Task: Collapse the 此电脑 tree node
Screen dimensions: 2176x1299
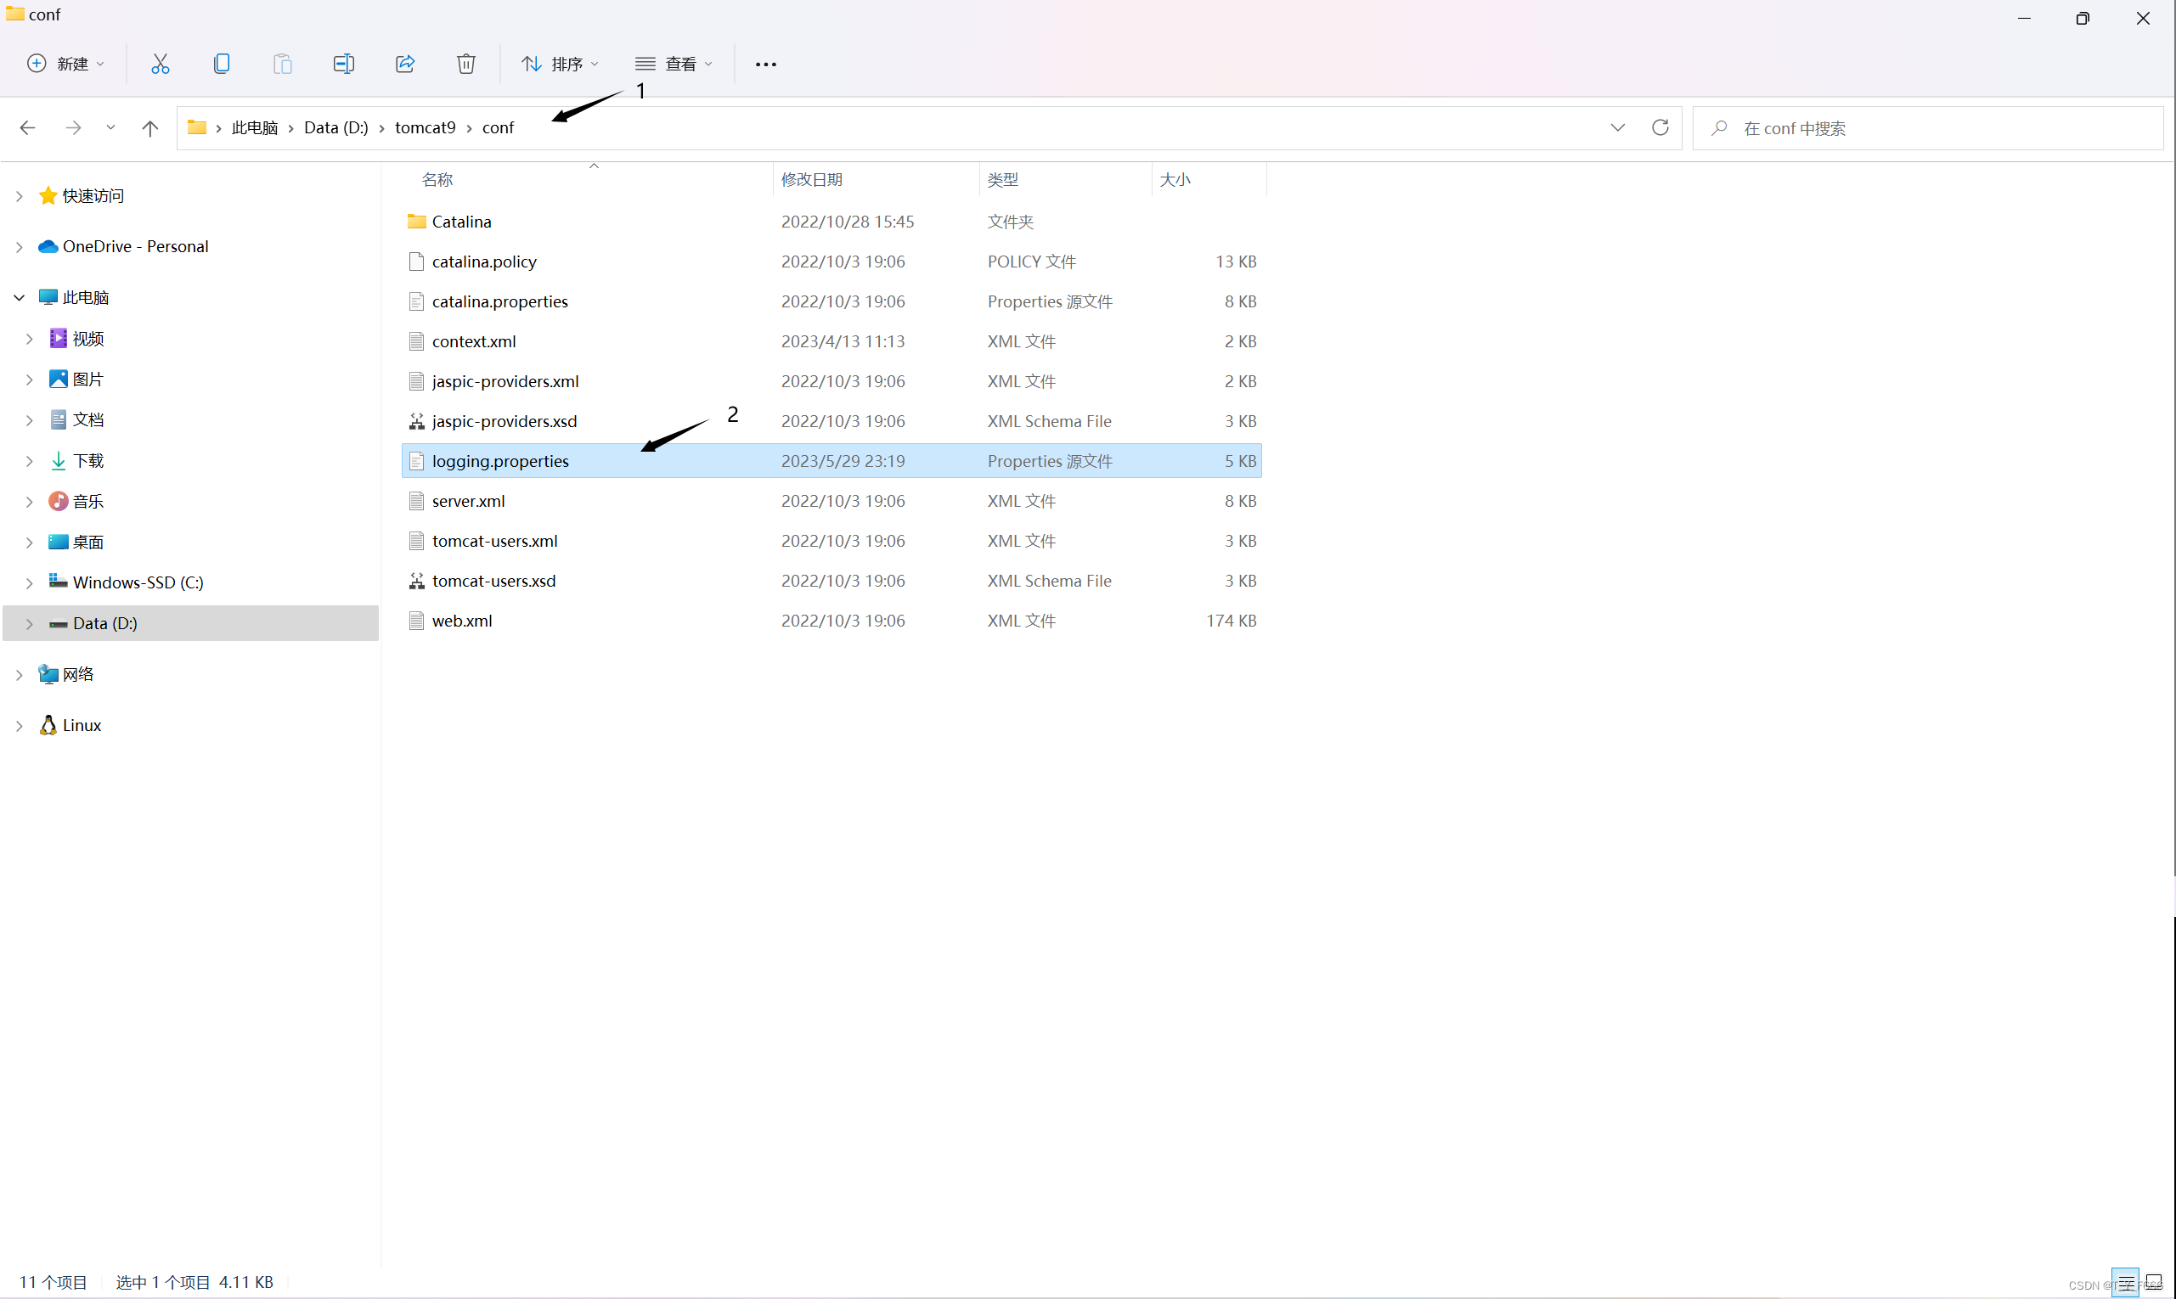Action: pos(20,298)
